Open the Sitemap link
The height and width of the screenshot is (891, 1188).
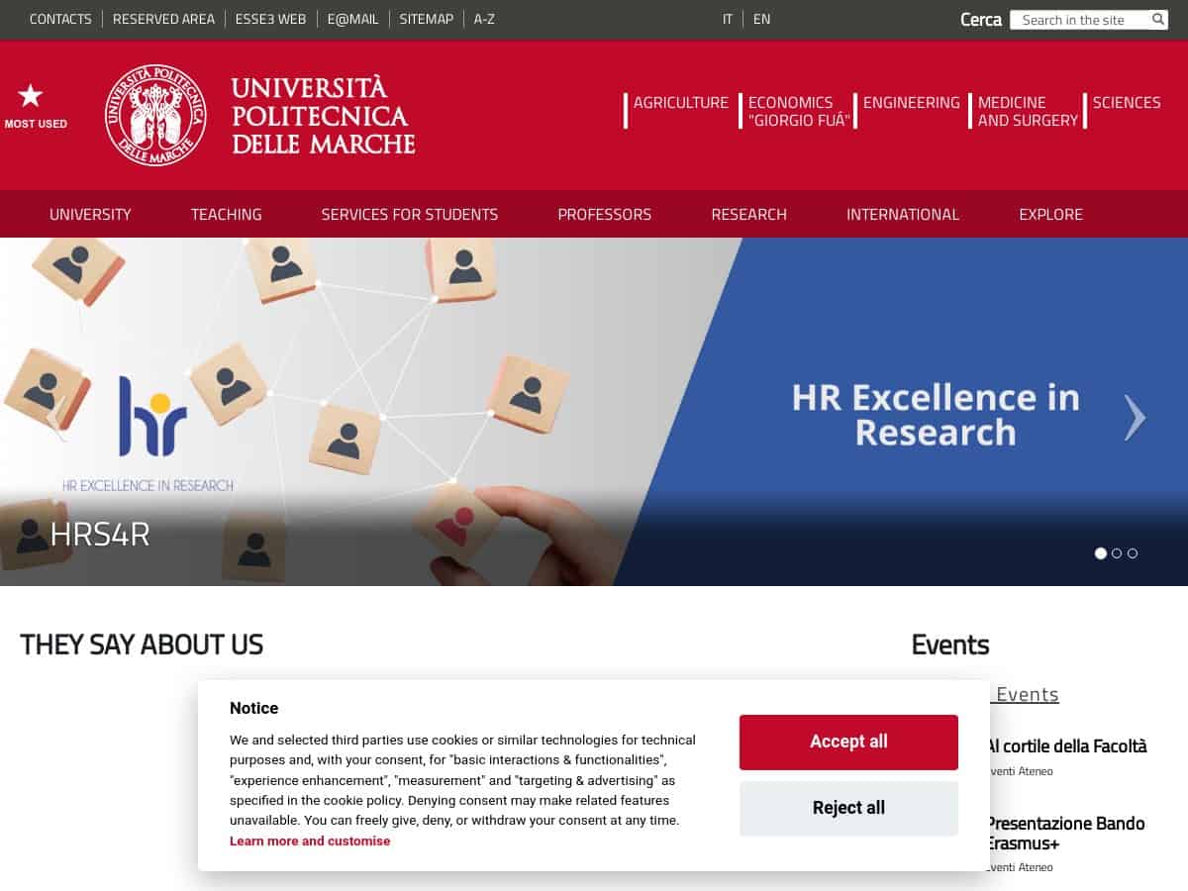(x=427, y=19)
